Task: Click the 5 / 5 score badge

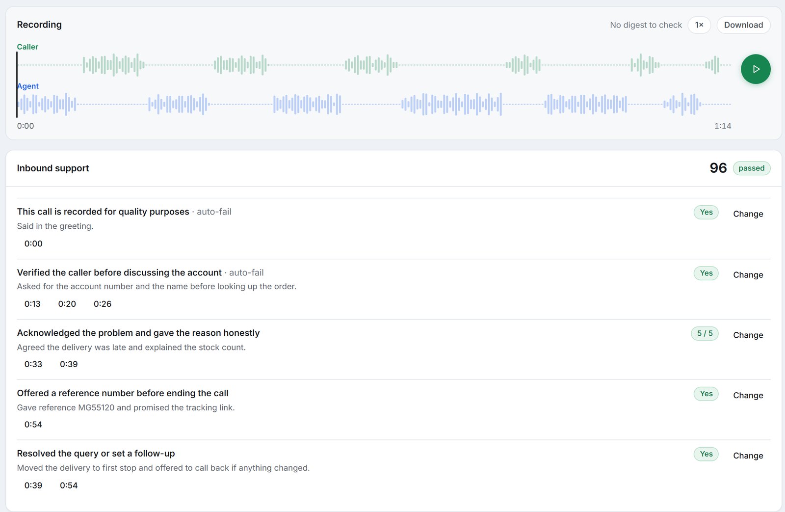Action: point(705,333)
